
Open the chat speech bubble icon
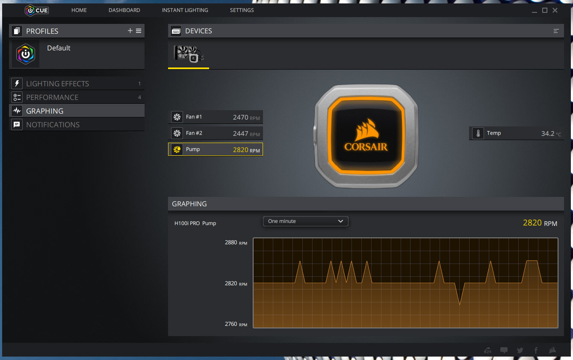coord(504,350)
